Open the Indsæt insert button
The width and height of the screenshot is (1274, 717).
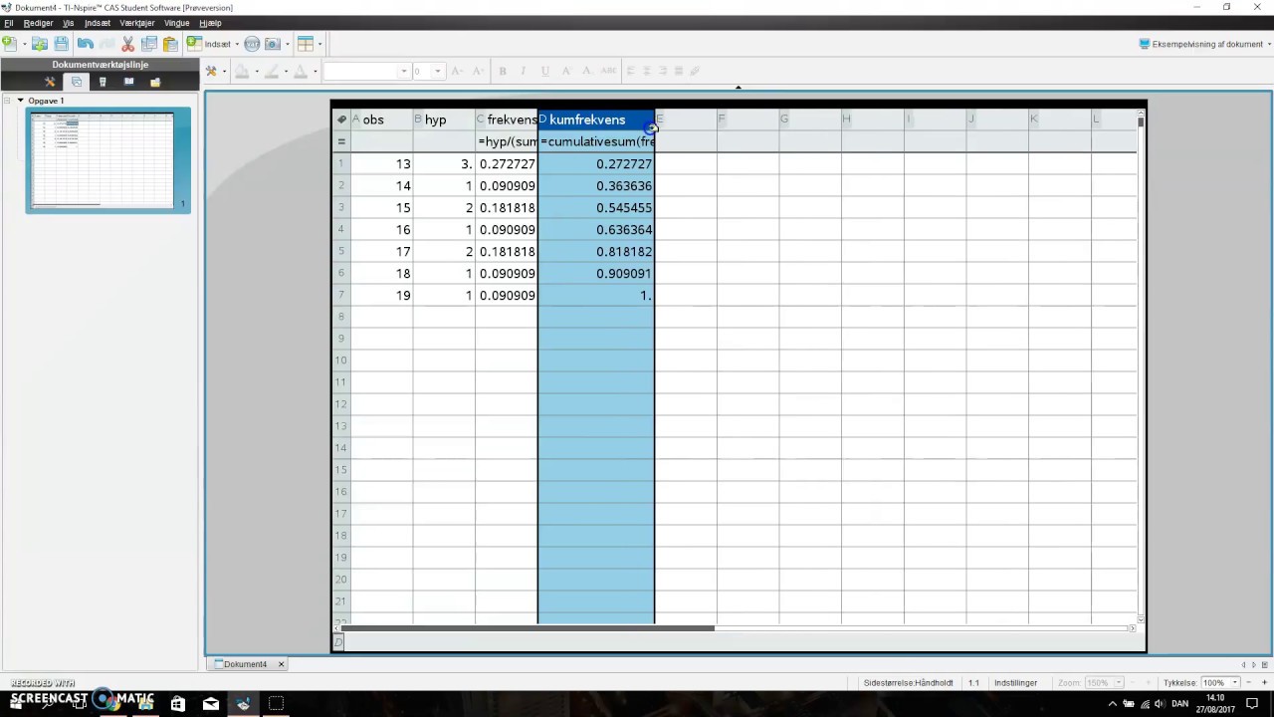tap(210, 44)
